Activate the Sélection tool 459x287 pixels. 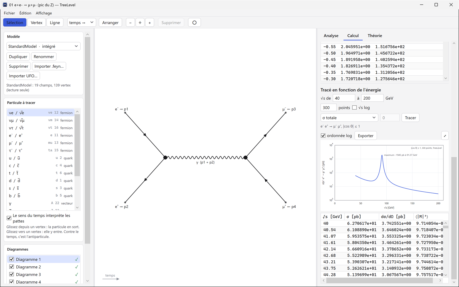coord(15,23)
